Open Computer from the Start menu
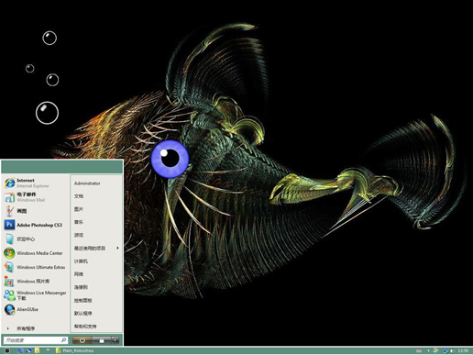473x355 pixels. tap(81, 261)
